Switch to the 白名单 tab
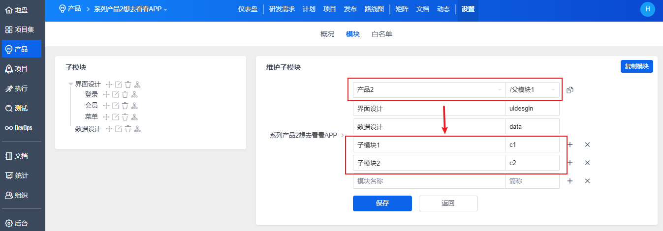The width and height of the screenshot is (663, 231). (382, 34)
